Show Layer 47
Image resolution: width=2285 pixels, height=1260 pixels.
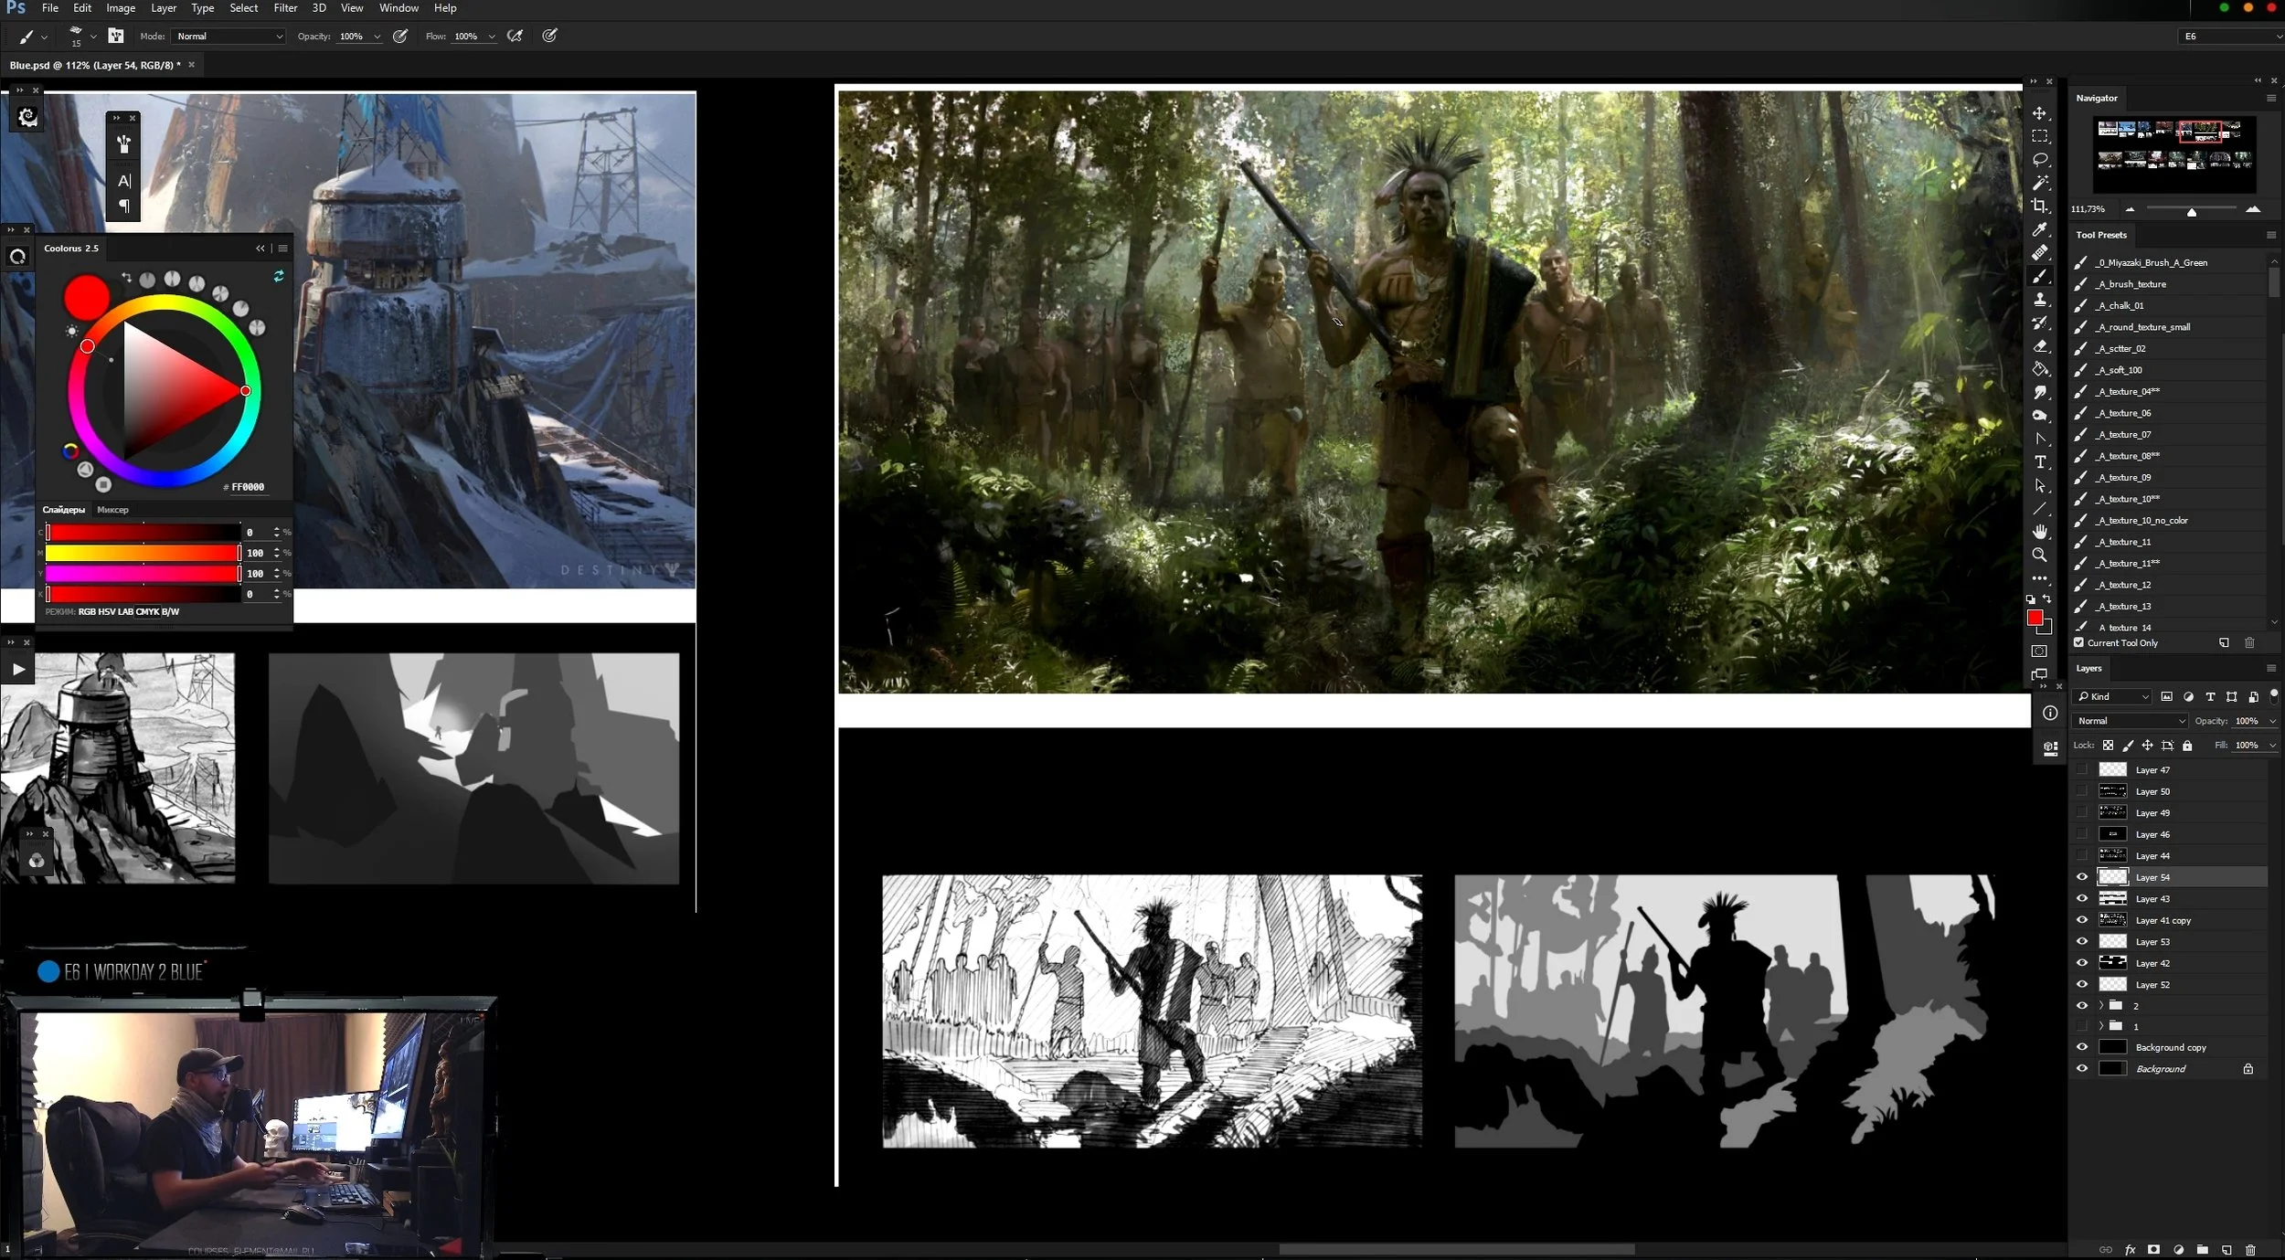pyautogui.click(x=2082, y=769)
